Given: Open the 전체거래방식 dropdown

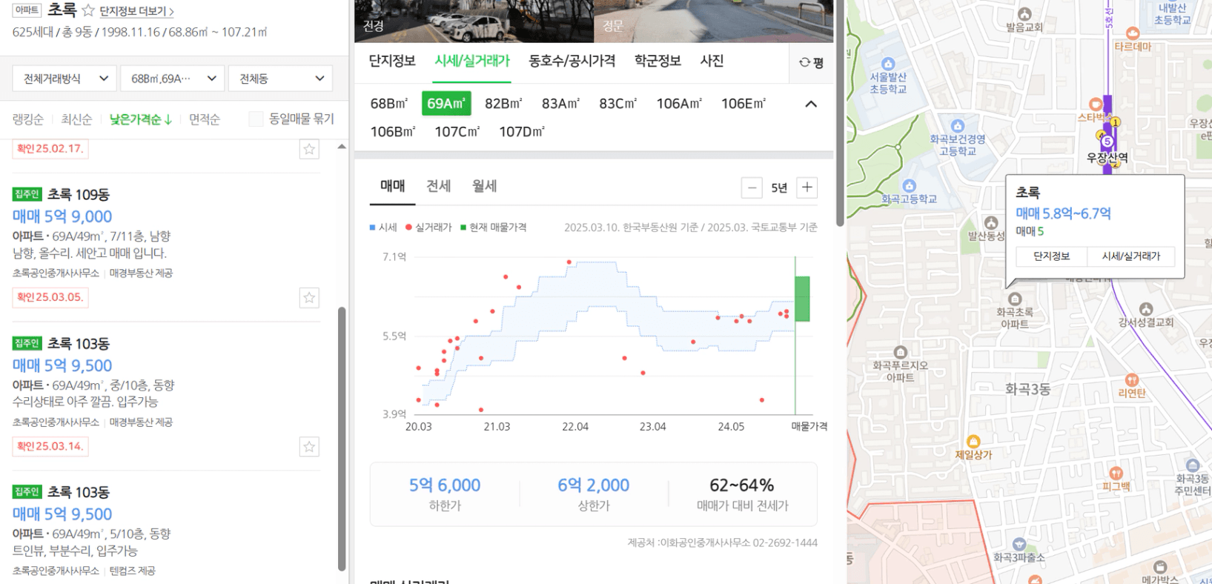Looking at the screenshot, I should [x=64, y=79].
